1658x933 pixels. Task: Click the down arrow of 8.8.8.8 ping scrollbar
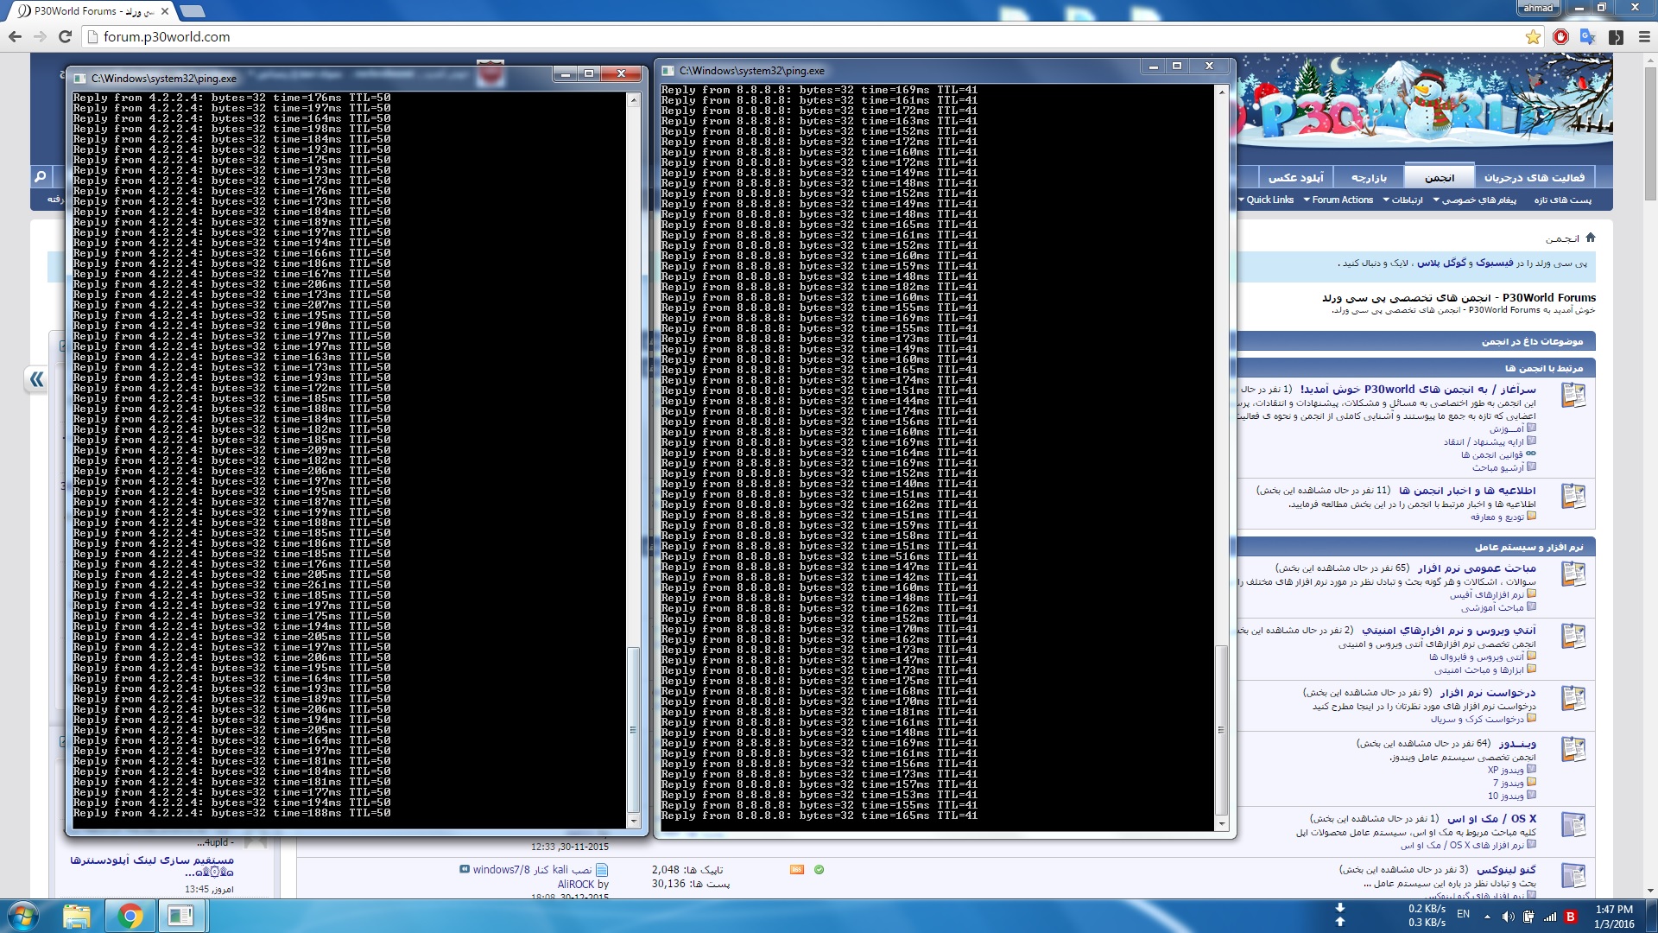(1221, 824)
